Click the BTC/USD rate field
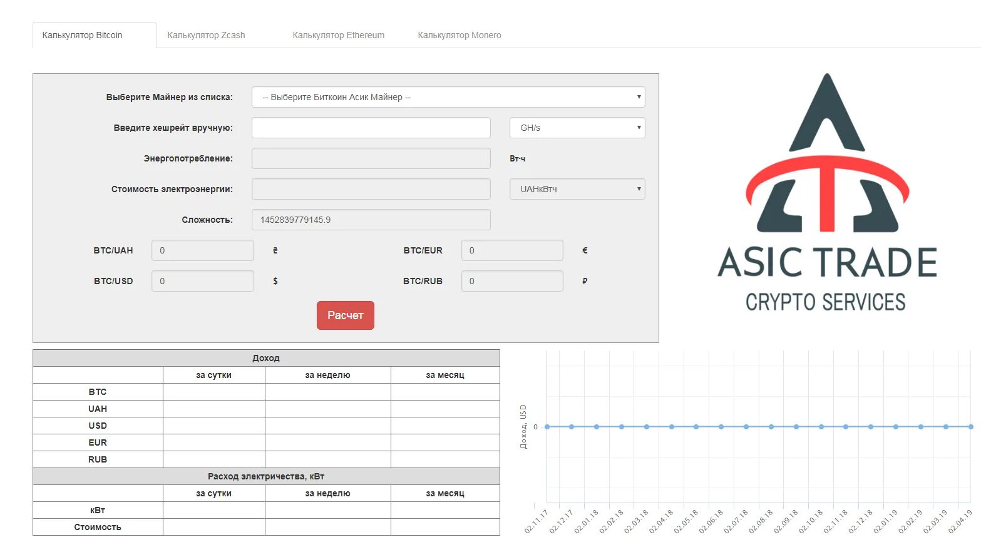The height and width of the screenshot is (552, 981). (x=203, y=281)
